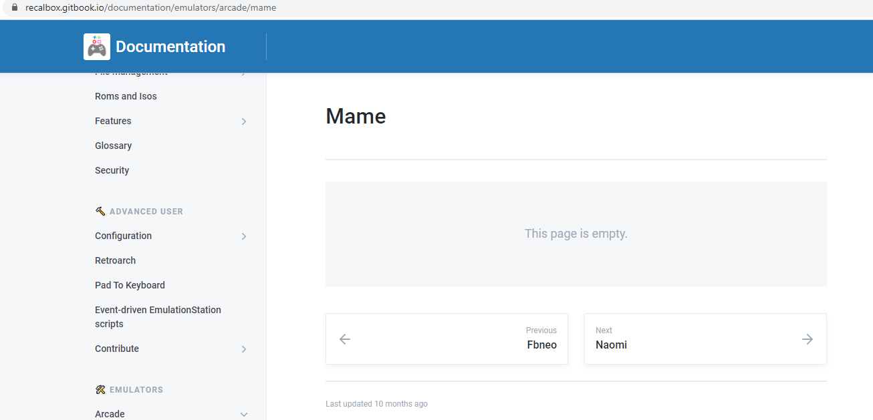Image resolution: width=873 pixels, height=420 pixels.
Task: Click the Recalbox gamepad logo icon
Action: click(x=97, y=47)
